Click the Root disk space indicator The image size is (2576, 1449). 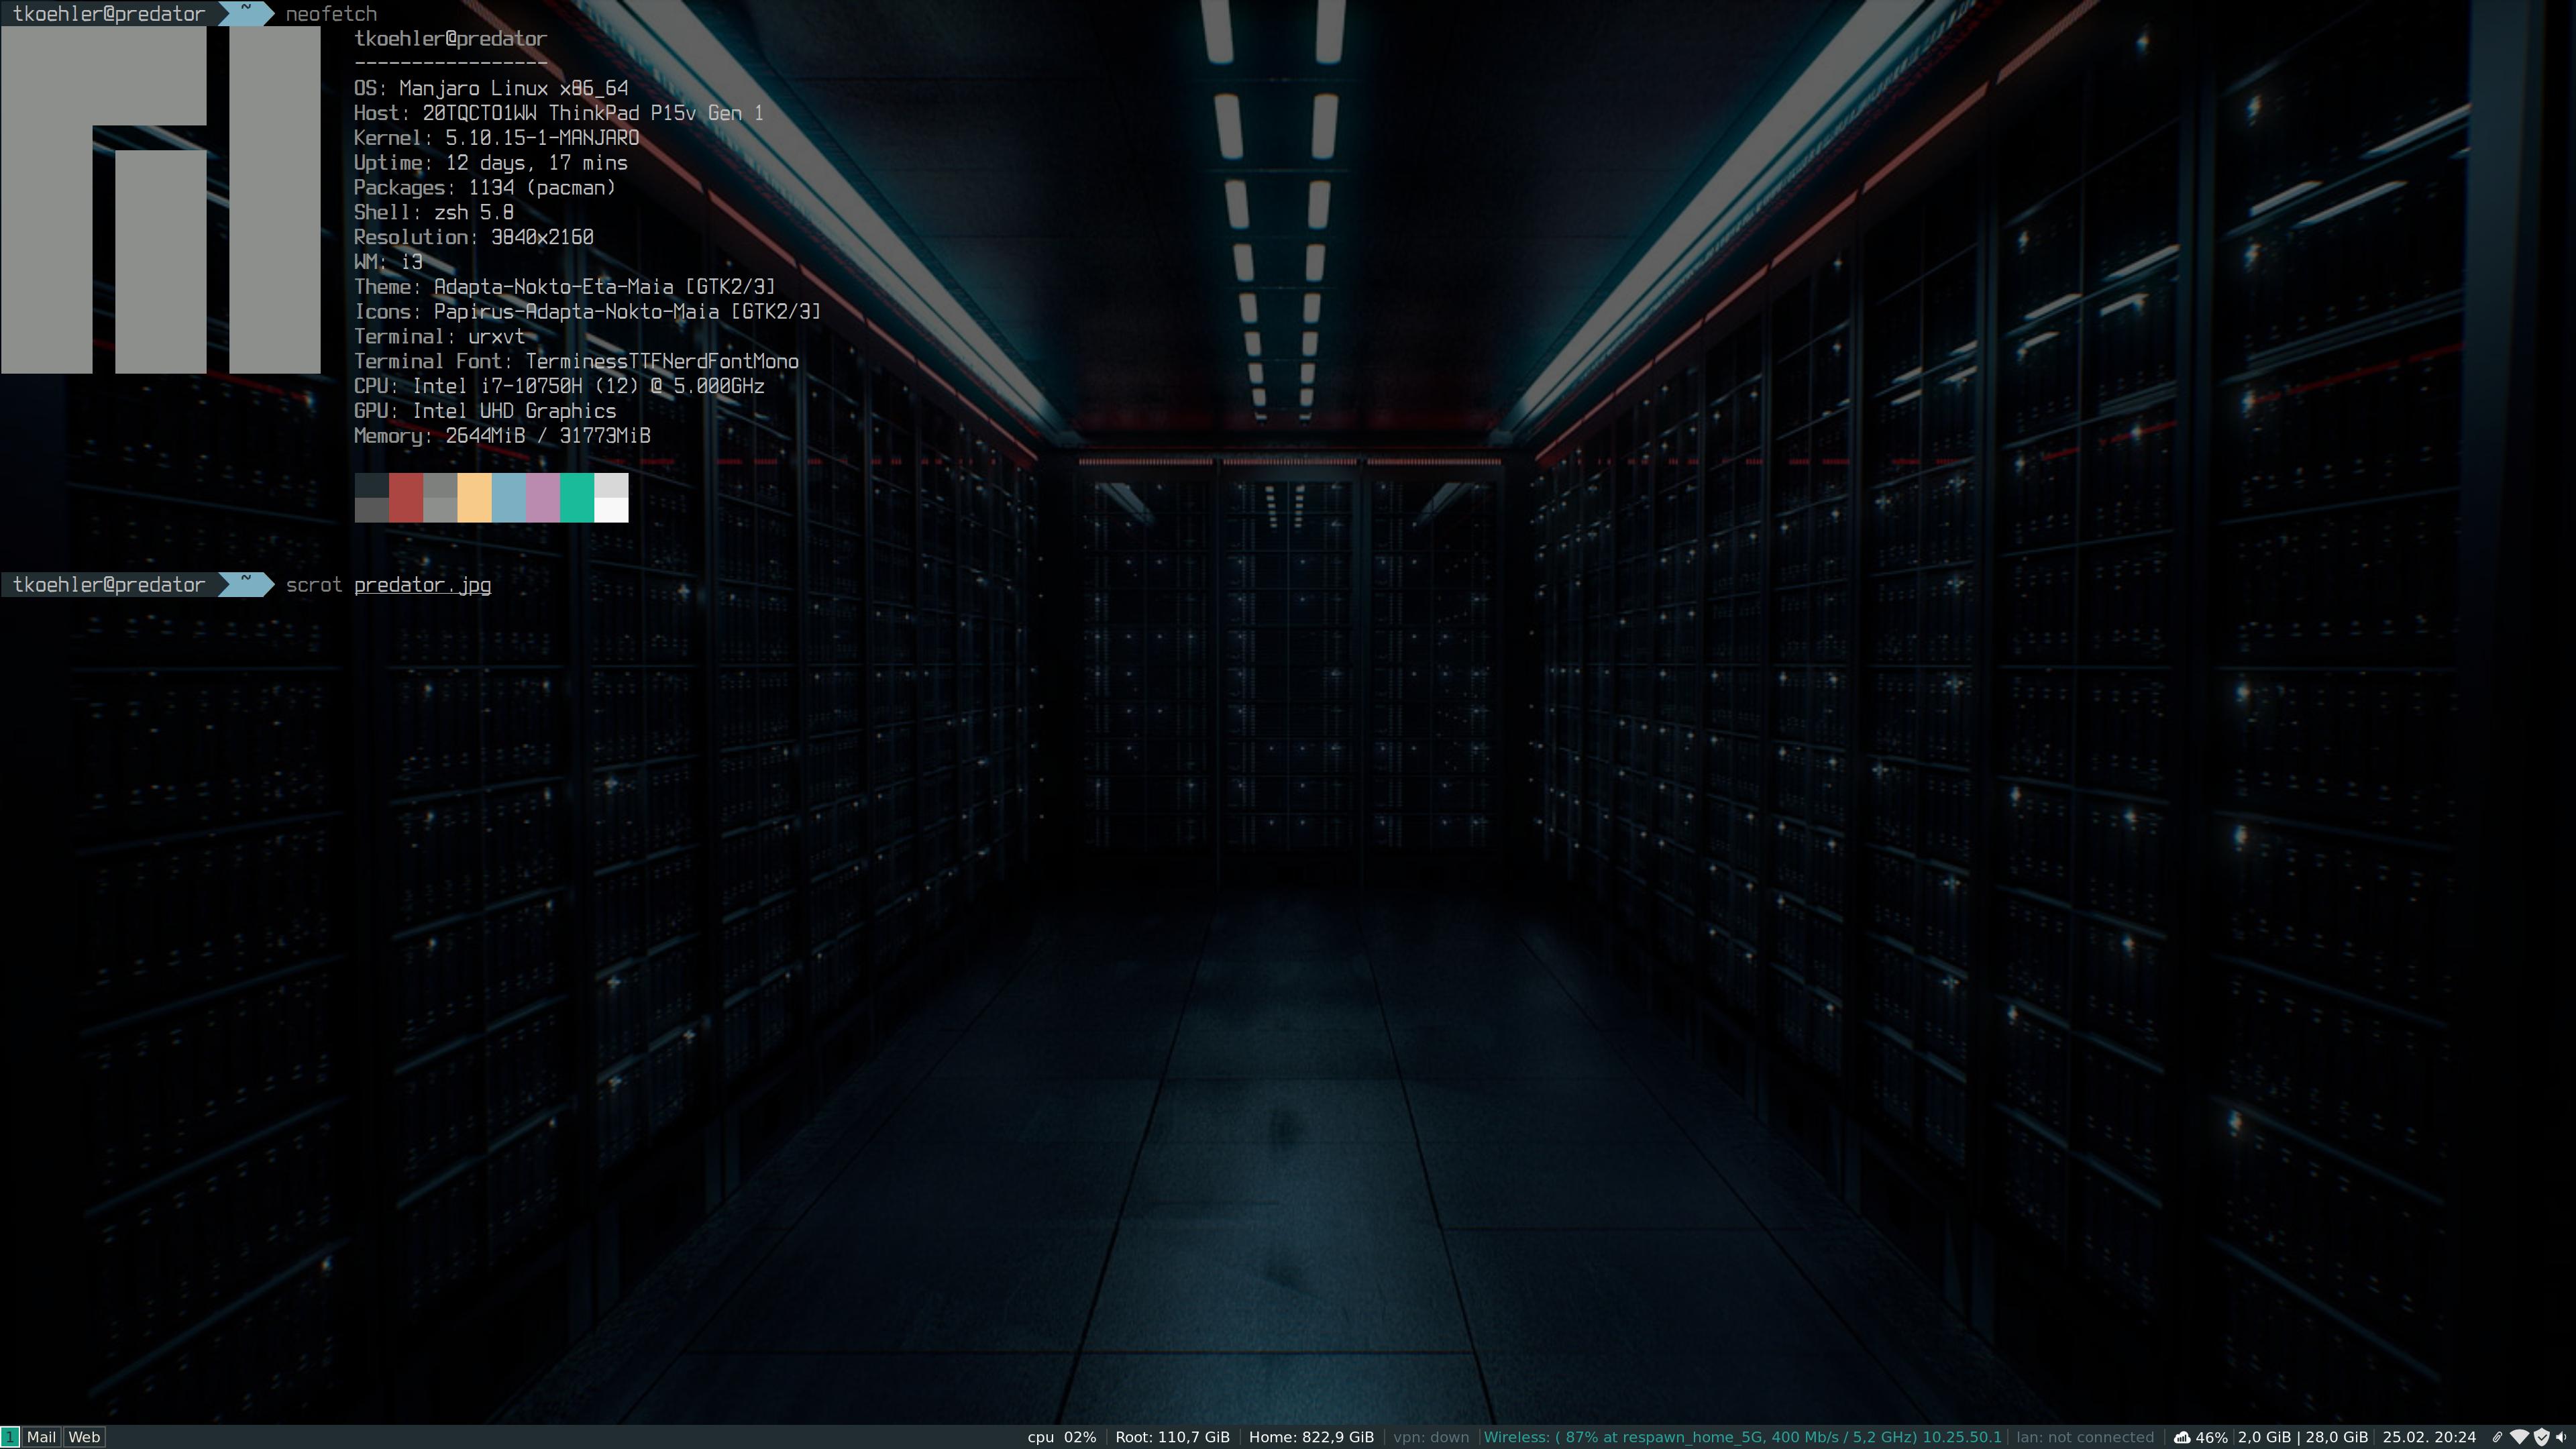(1172, 1437)
